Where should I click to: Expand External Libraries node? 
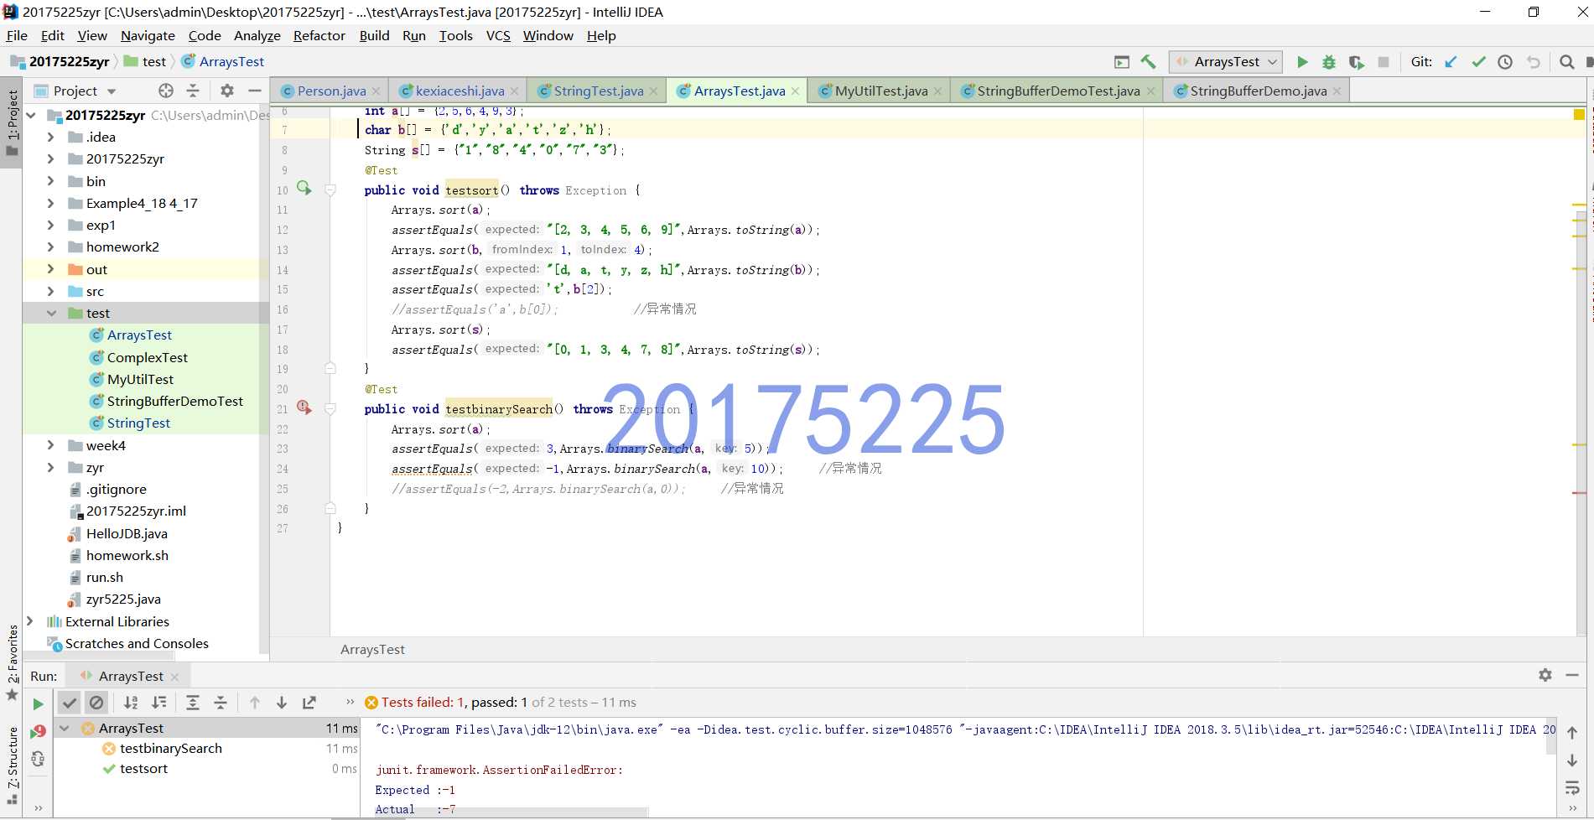(x=30, y=622)
